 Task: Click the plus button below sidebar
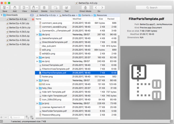tap(2, 117)
